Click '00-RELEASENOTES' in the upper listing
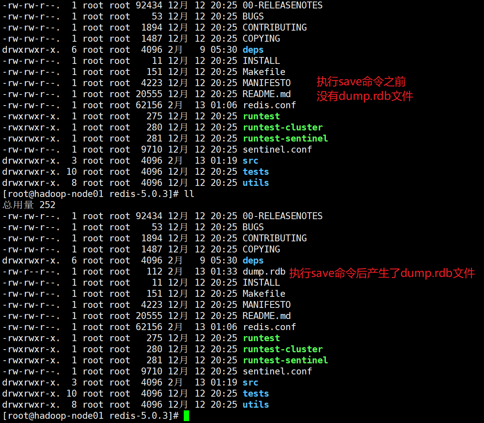The width and height of the screenshot is (484, 423). (283, 5)
